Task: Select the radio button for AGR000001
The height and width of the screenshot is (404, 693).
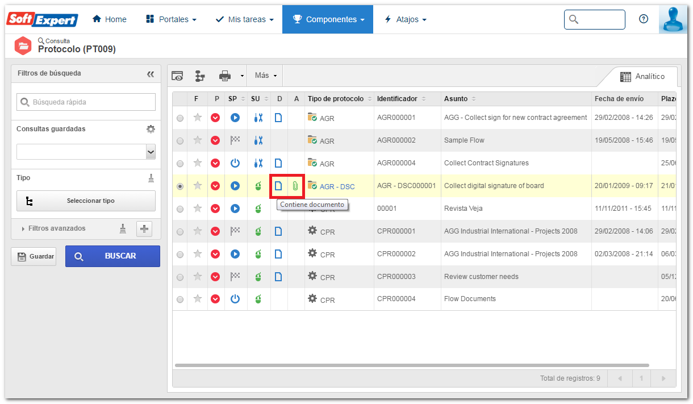Action: pyautogui.click(x=180, y=118)
